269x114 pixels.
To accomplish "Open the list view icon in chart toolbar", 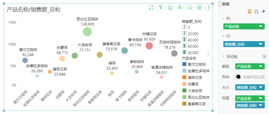I will [x=199, y=7].
